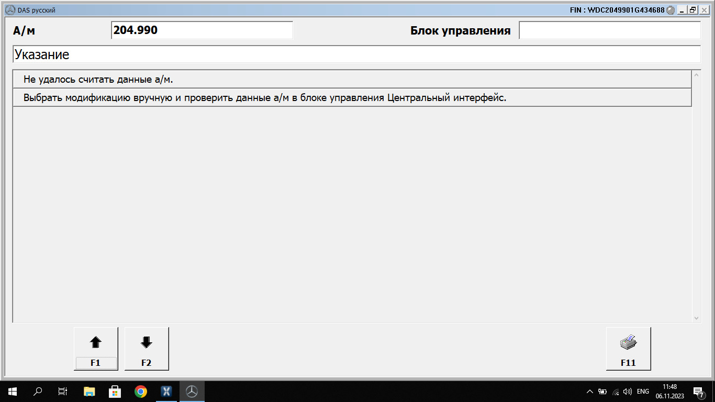Click the scrollbar down arrow in message list
The height and width of the screenshot is (402, 715).
(696, 318)
